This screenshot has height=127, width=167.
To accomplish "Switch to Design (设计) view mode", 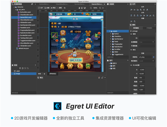I will coord(41,8).
